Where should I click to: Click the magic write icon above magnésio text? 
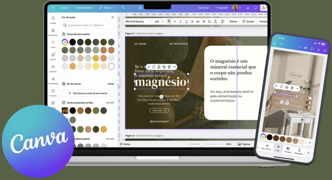click(148, 67)
